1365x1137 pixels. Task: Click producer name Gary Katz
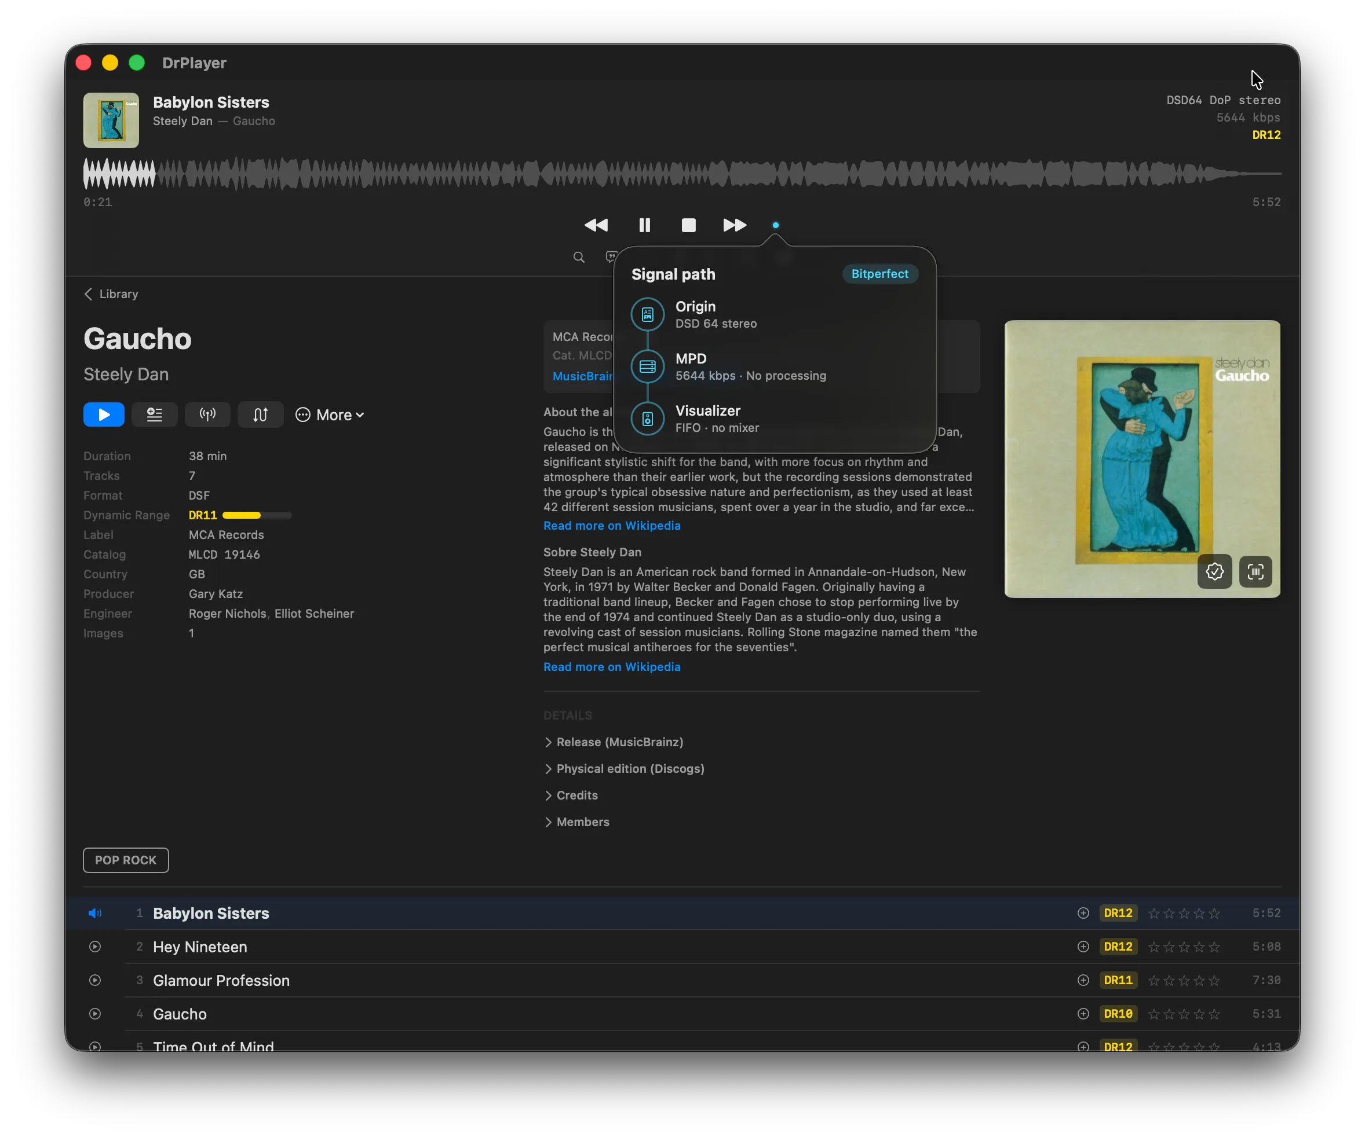tap(216, 593)
